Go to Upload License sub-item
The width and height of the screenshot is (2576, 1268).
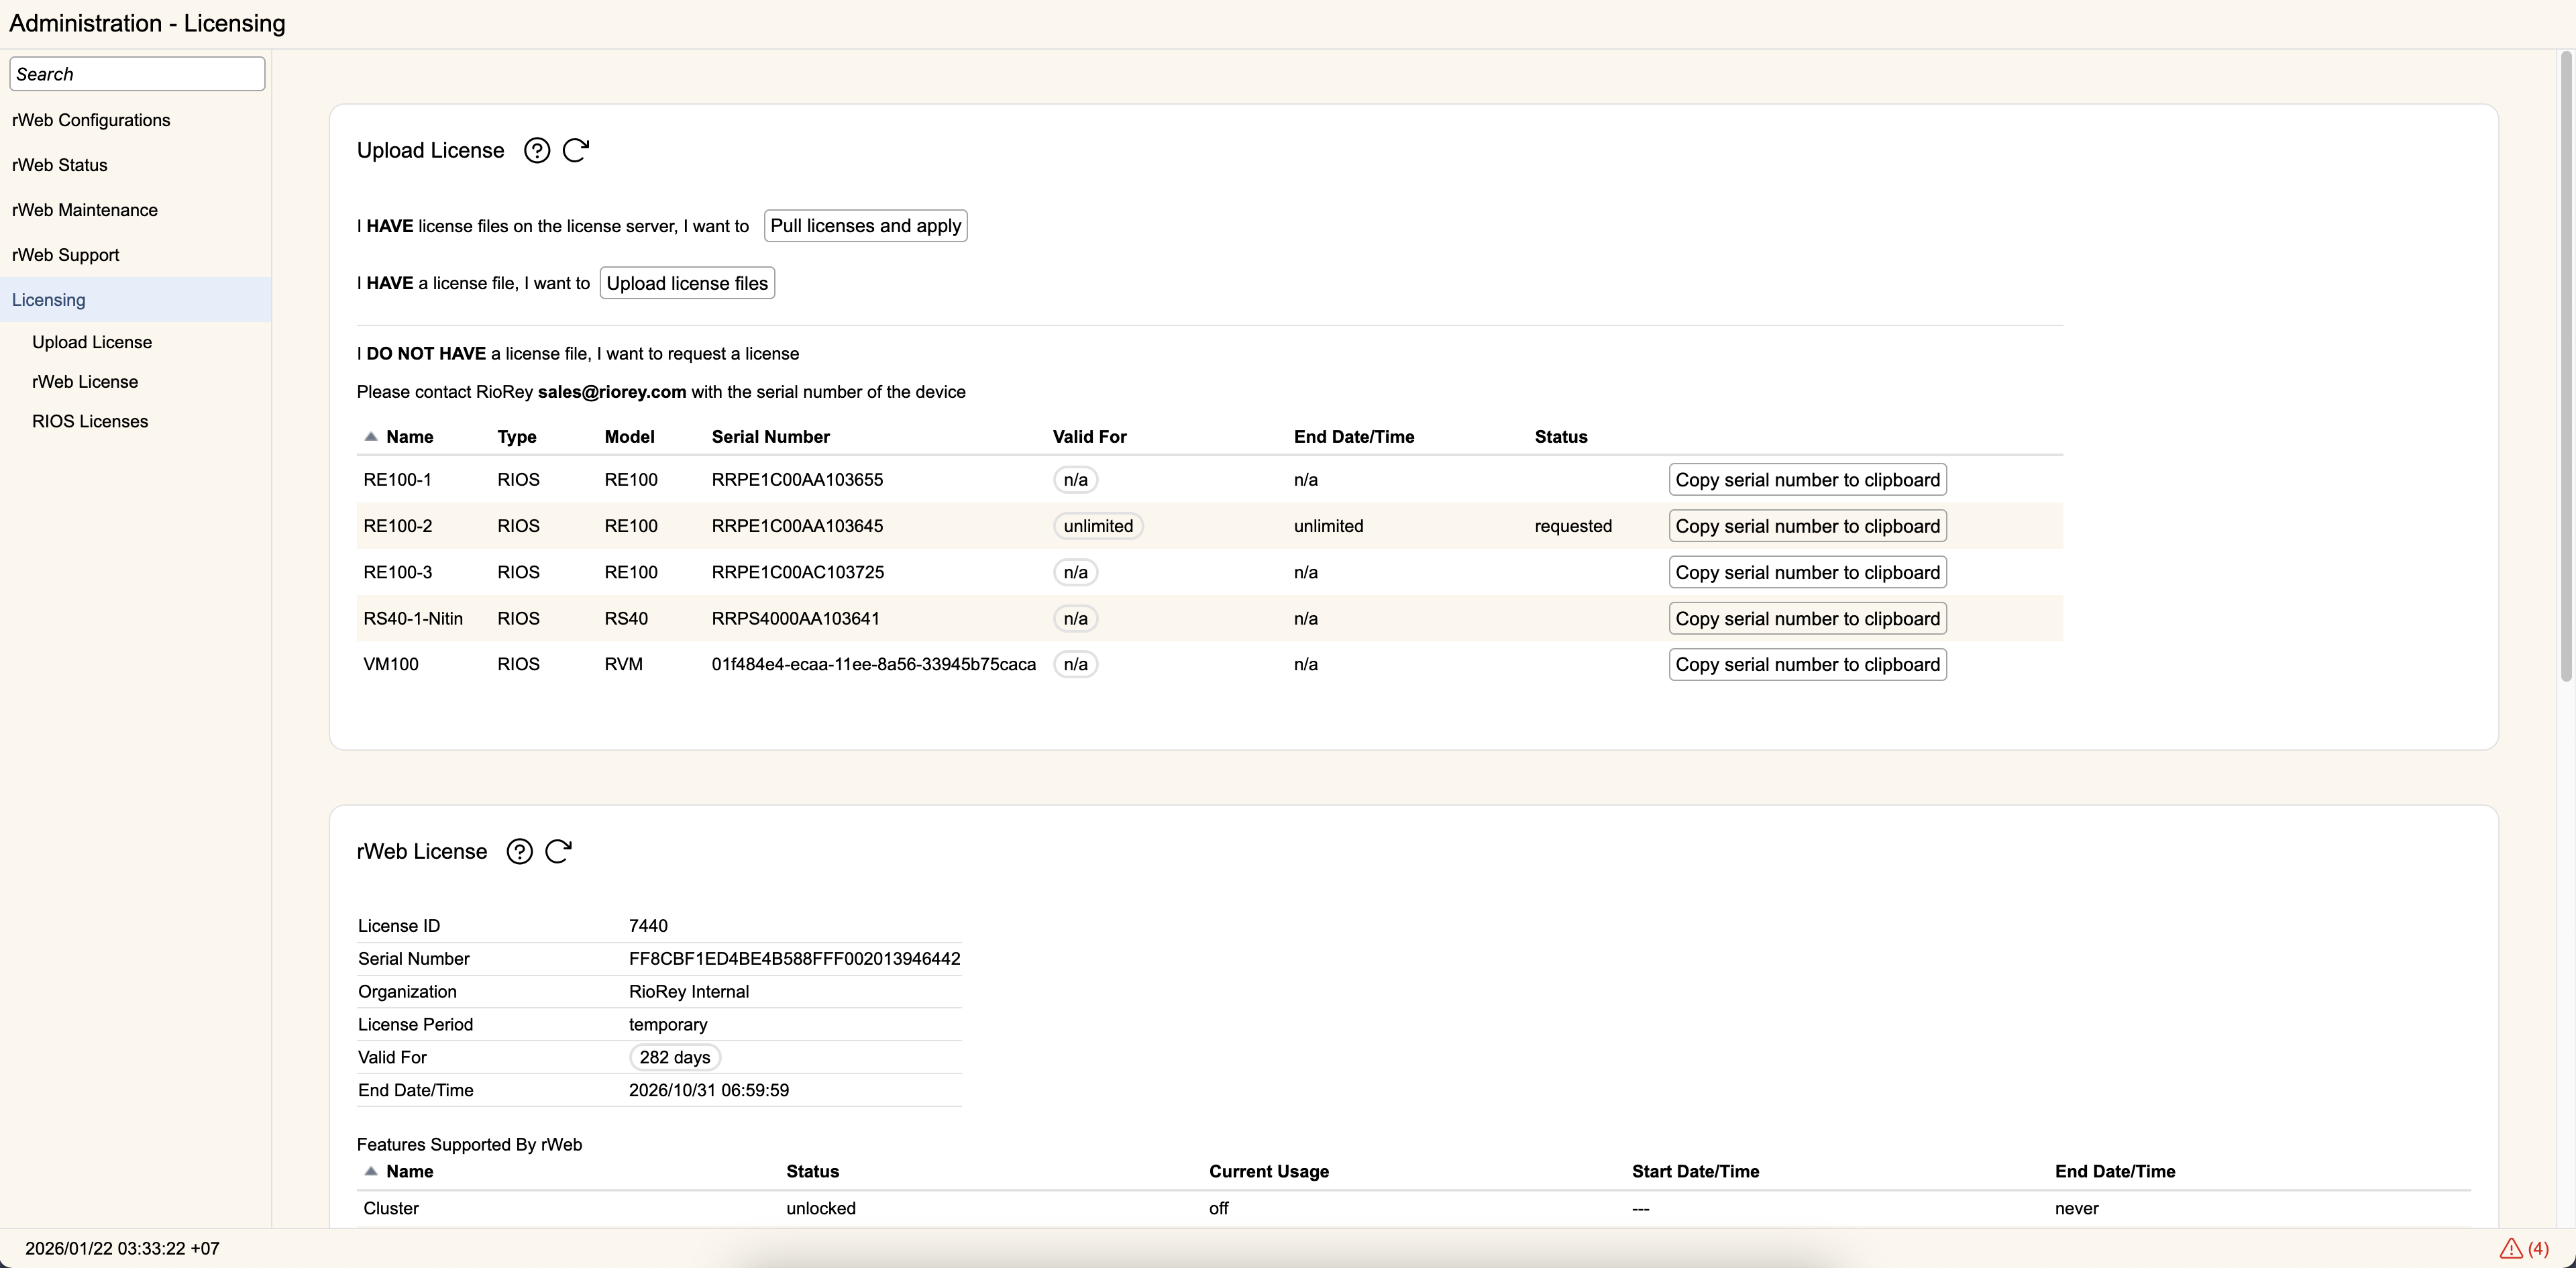[x=92, y=342]
